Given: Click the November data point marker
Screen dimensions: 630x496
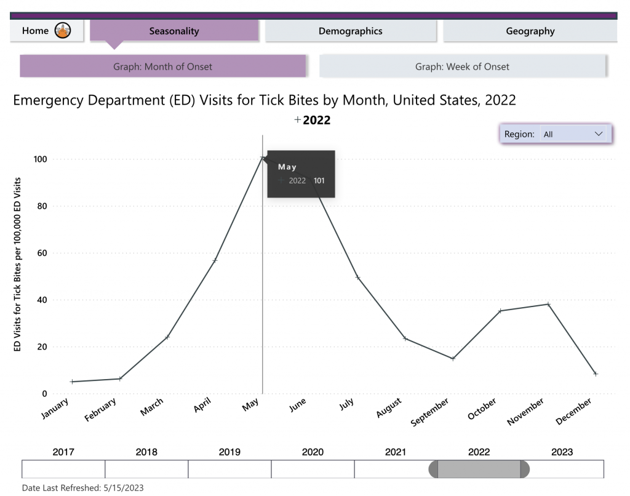Looking at the screenshot, I should tap(548, 304).
